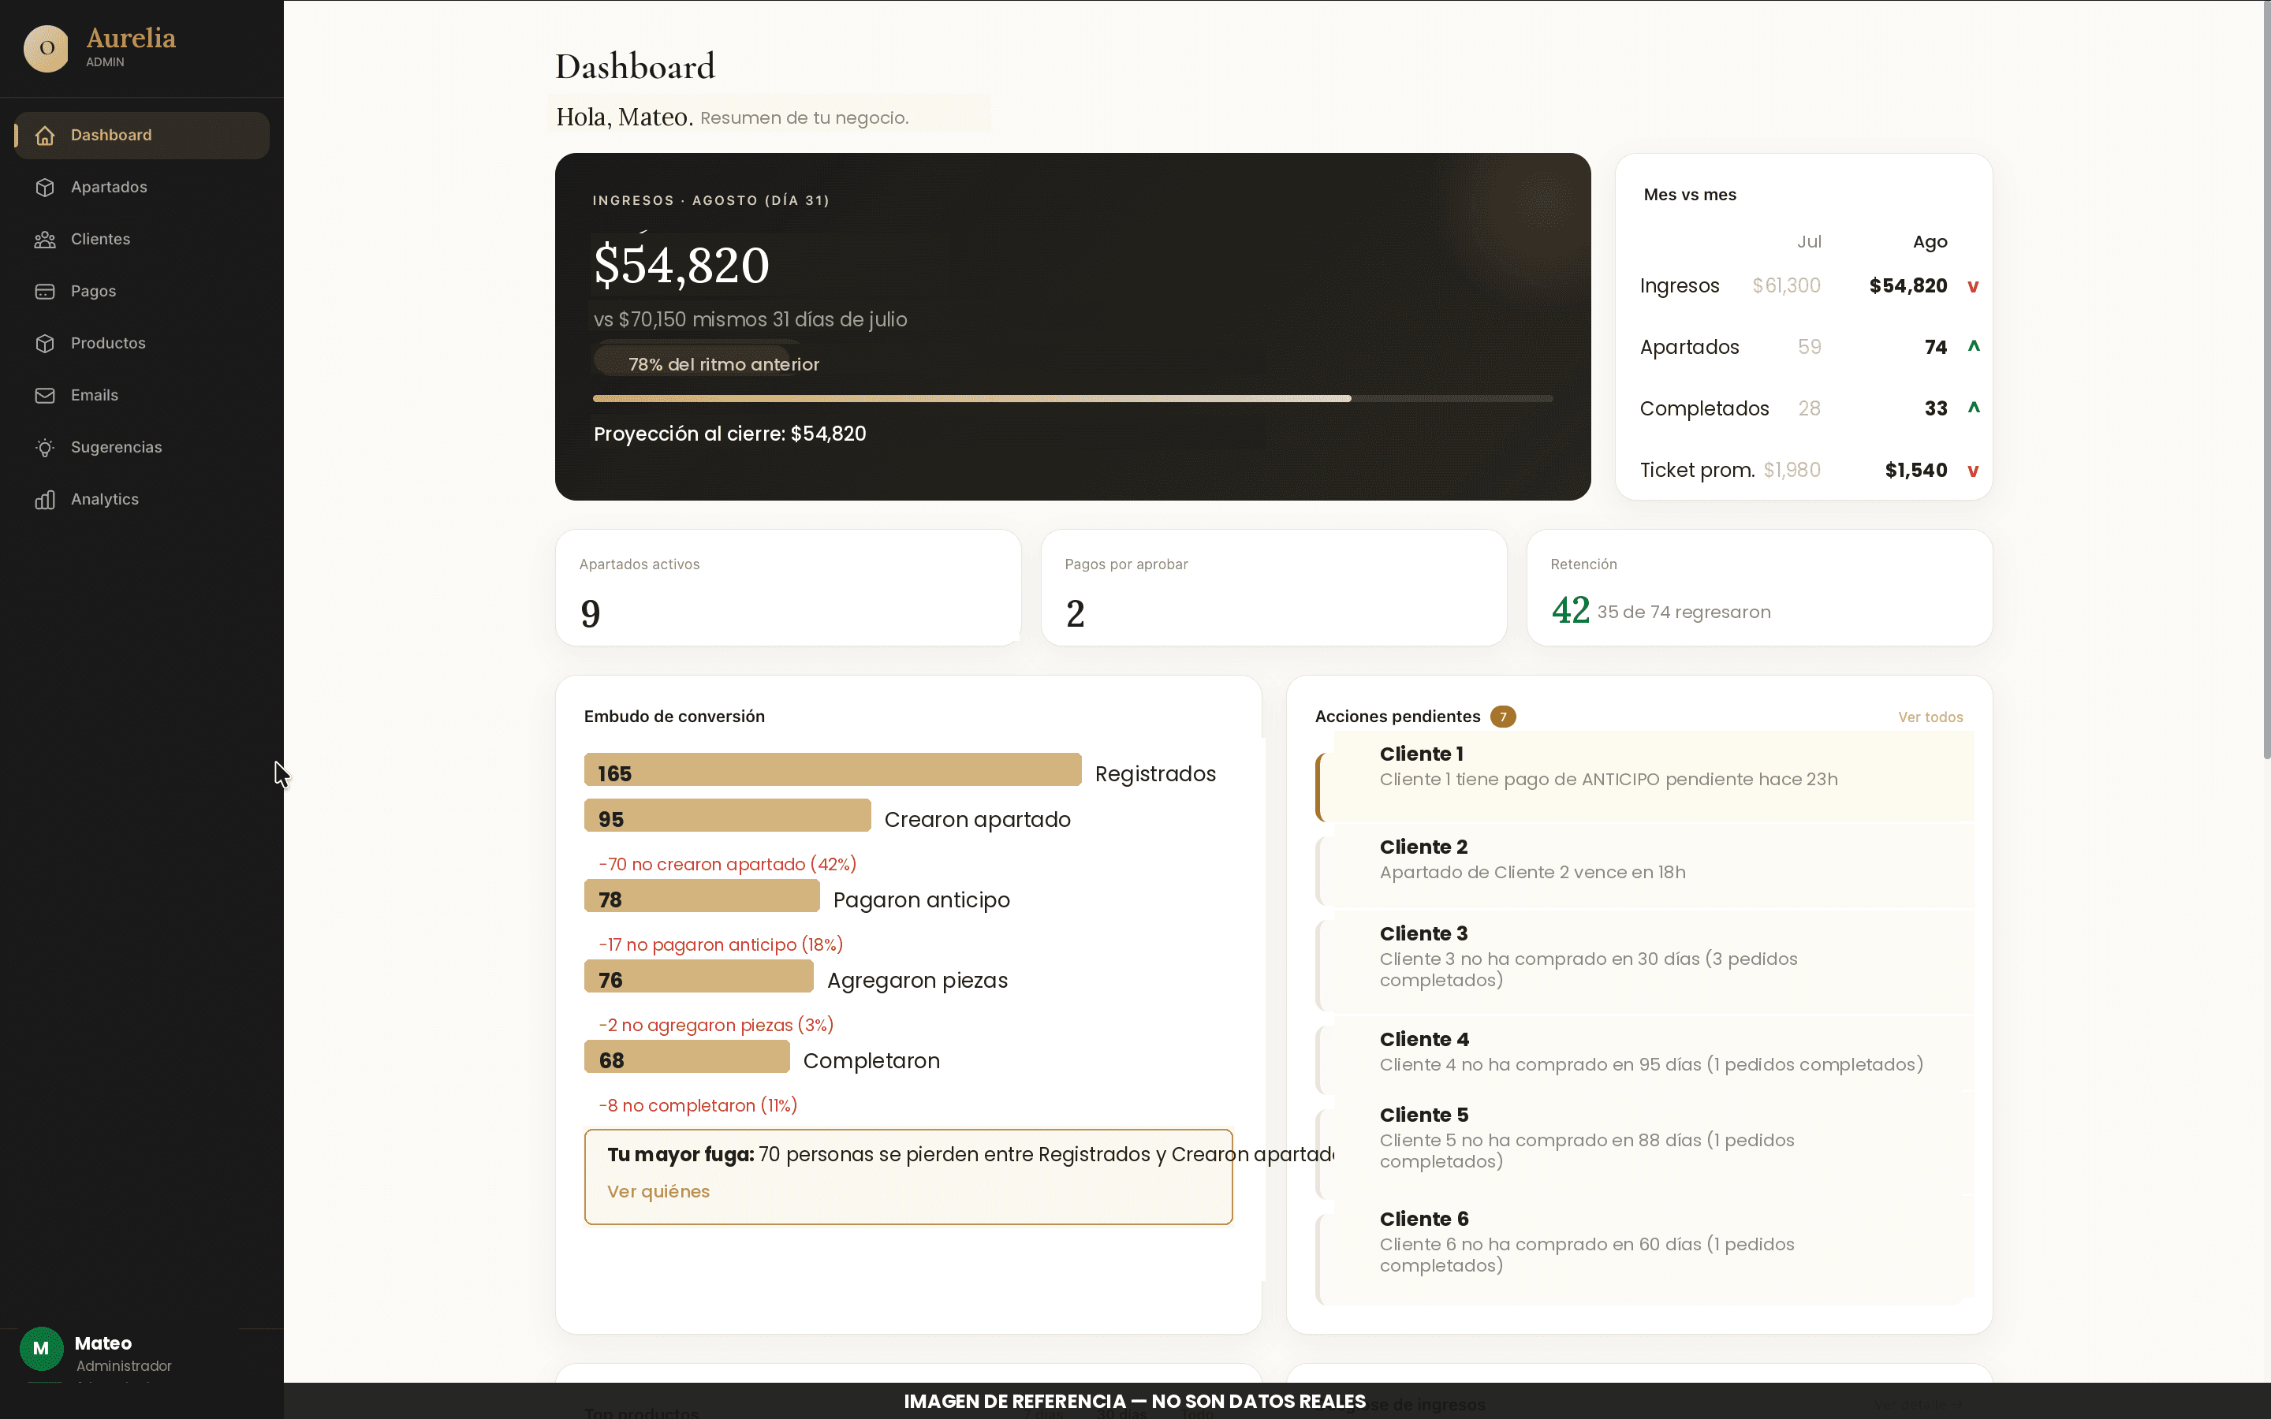The image size is (2271, 1419).
Task: Click the Productos package icon
Action: [x=44, y=344]
